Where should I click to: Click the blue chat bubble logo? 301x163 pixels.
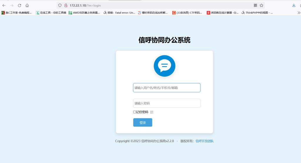click(x=164, y=66)
